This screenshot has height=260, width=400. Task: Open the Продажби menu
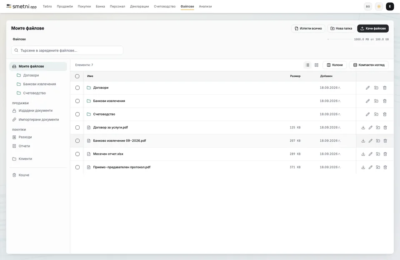[65, 6]
